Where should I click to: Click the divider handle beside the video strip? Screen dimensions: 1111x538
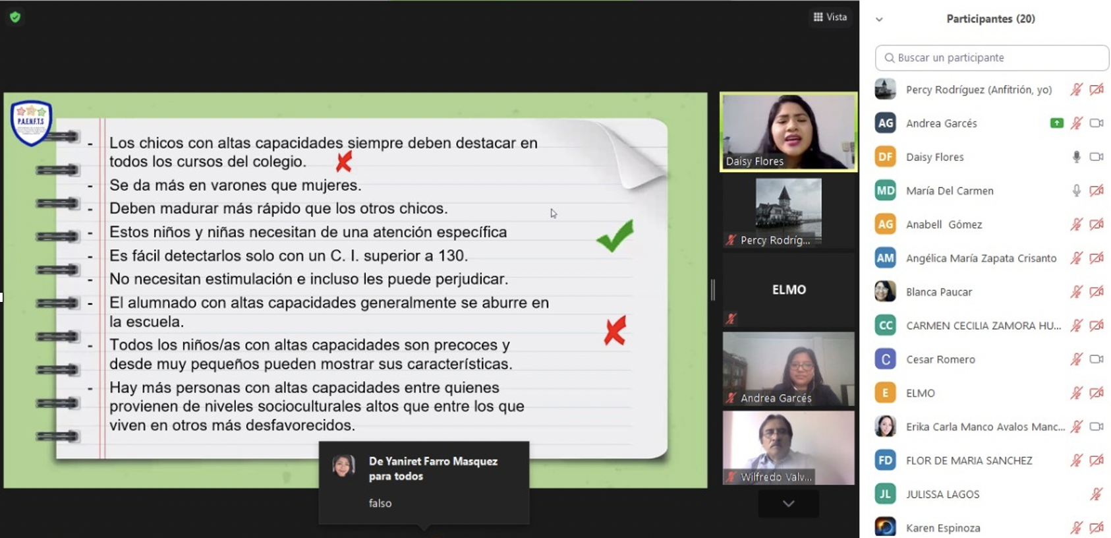coord(712,290)
